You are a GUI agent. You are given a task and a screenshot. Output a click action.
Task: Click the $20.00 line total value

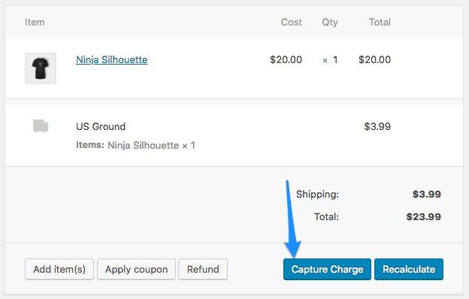click(x=374, y=59)
